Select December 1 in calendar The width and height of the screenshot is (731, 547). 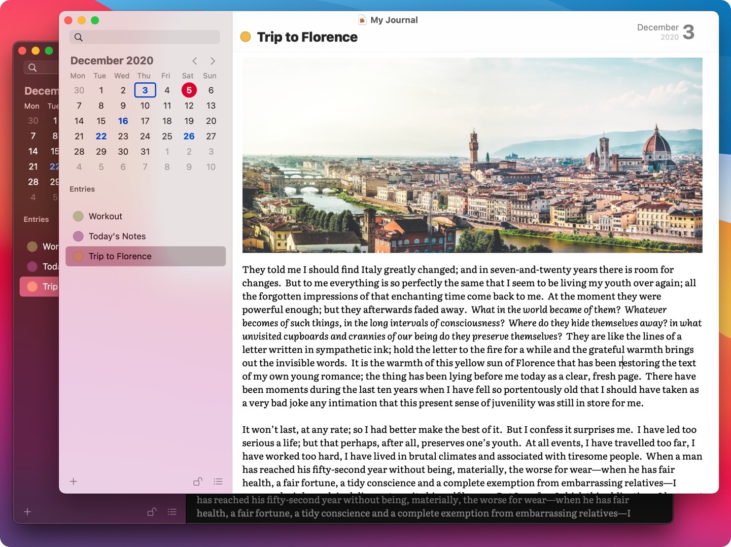click(x=101, y=90)
